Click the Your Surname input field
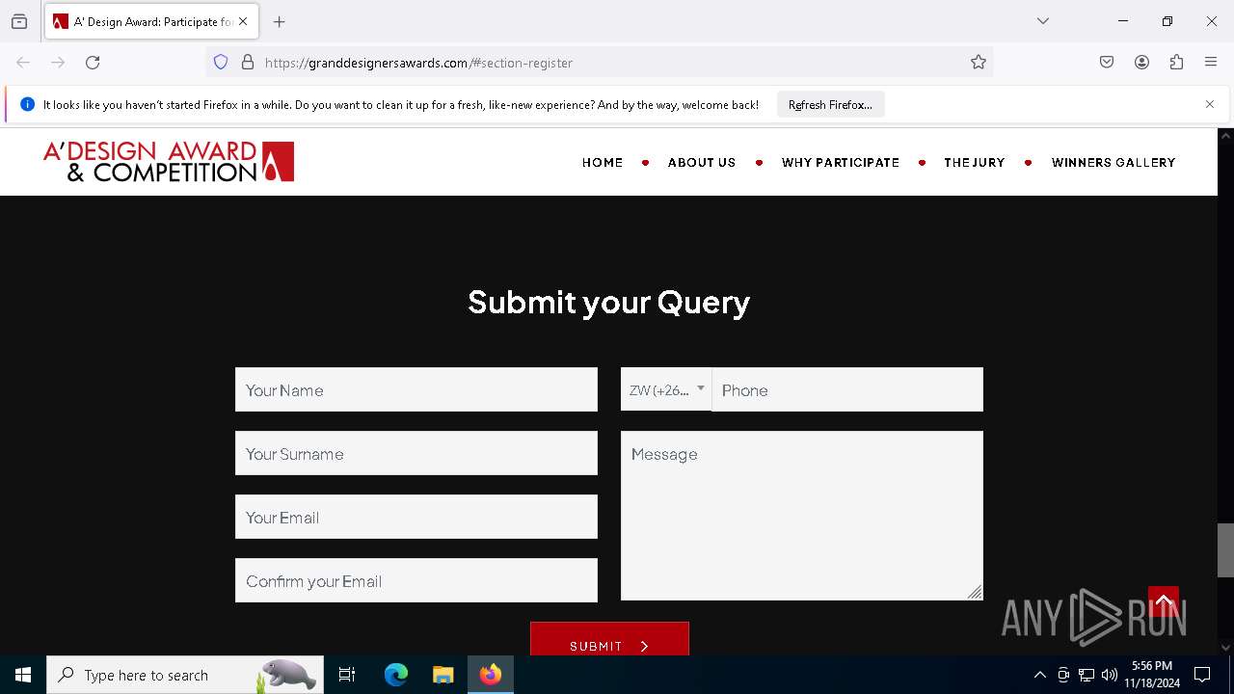This screenshot has width=1234, height=694. coord(416,453)
